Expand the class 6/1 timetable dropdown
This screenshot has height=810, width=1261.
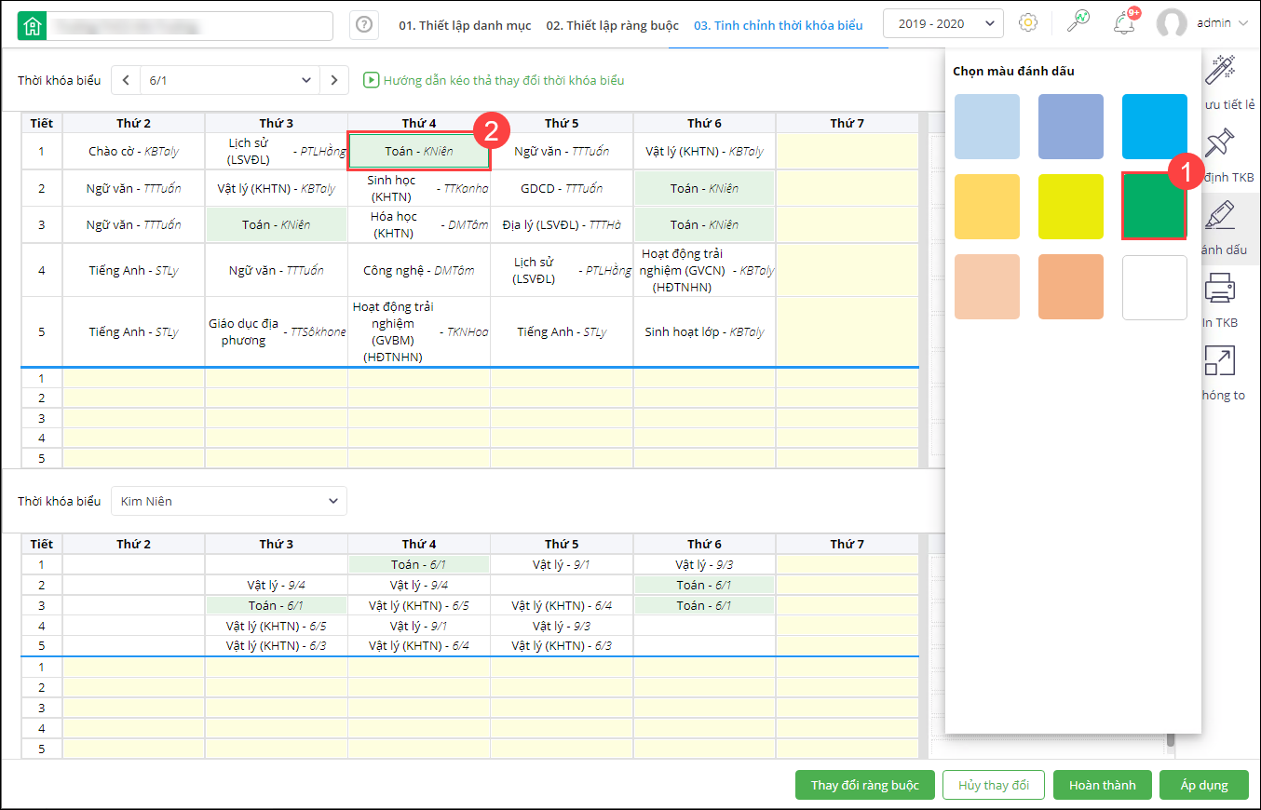pos(229,81)
